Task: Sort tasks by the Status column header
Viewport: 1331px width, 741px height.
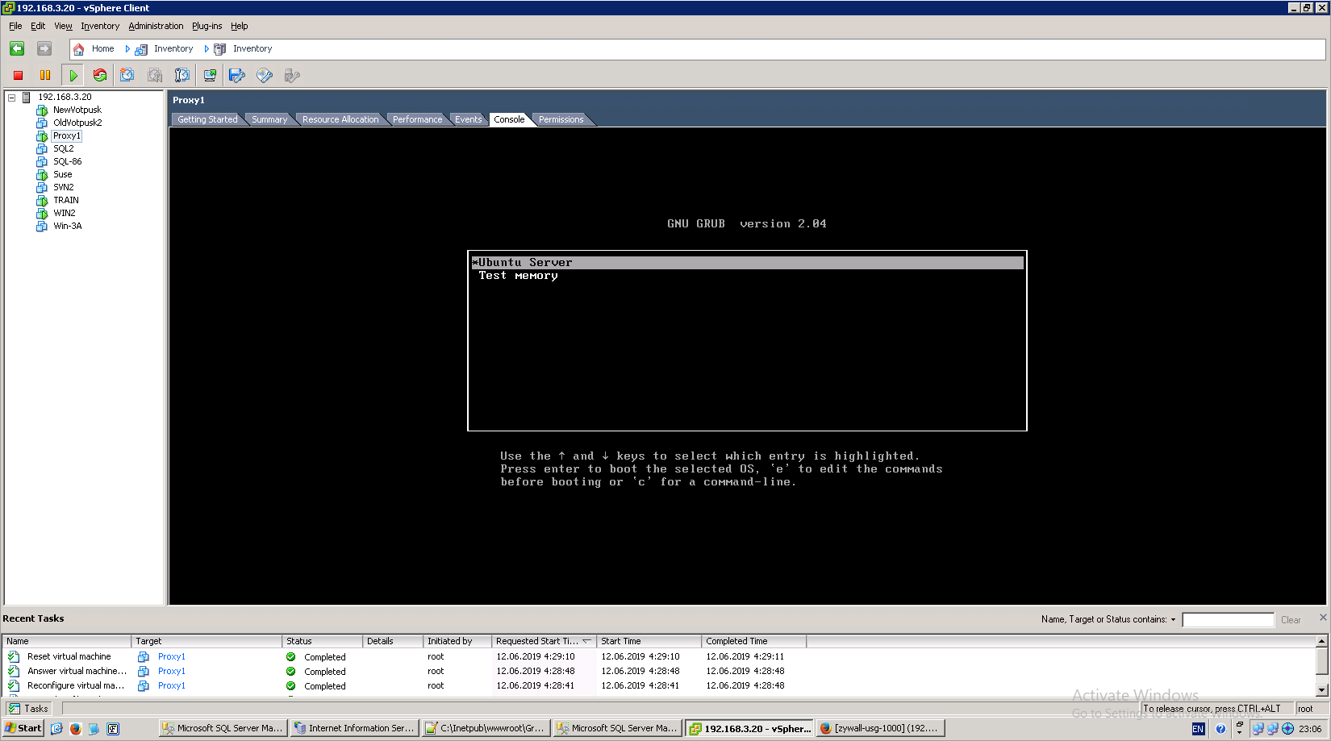Action: pyautogui.click(x=322, y=641)
